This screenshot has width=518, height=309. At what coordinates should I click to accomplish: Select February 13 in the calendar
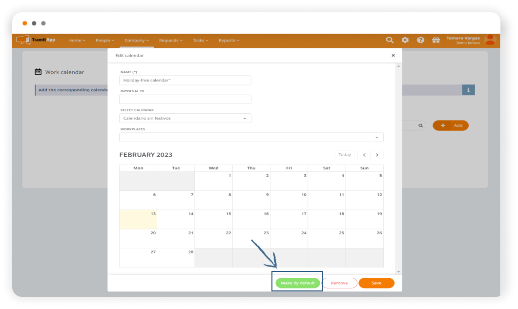pos(138,220)
